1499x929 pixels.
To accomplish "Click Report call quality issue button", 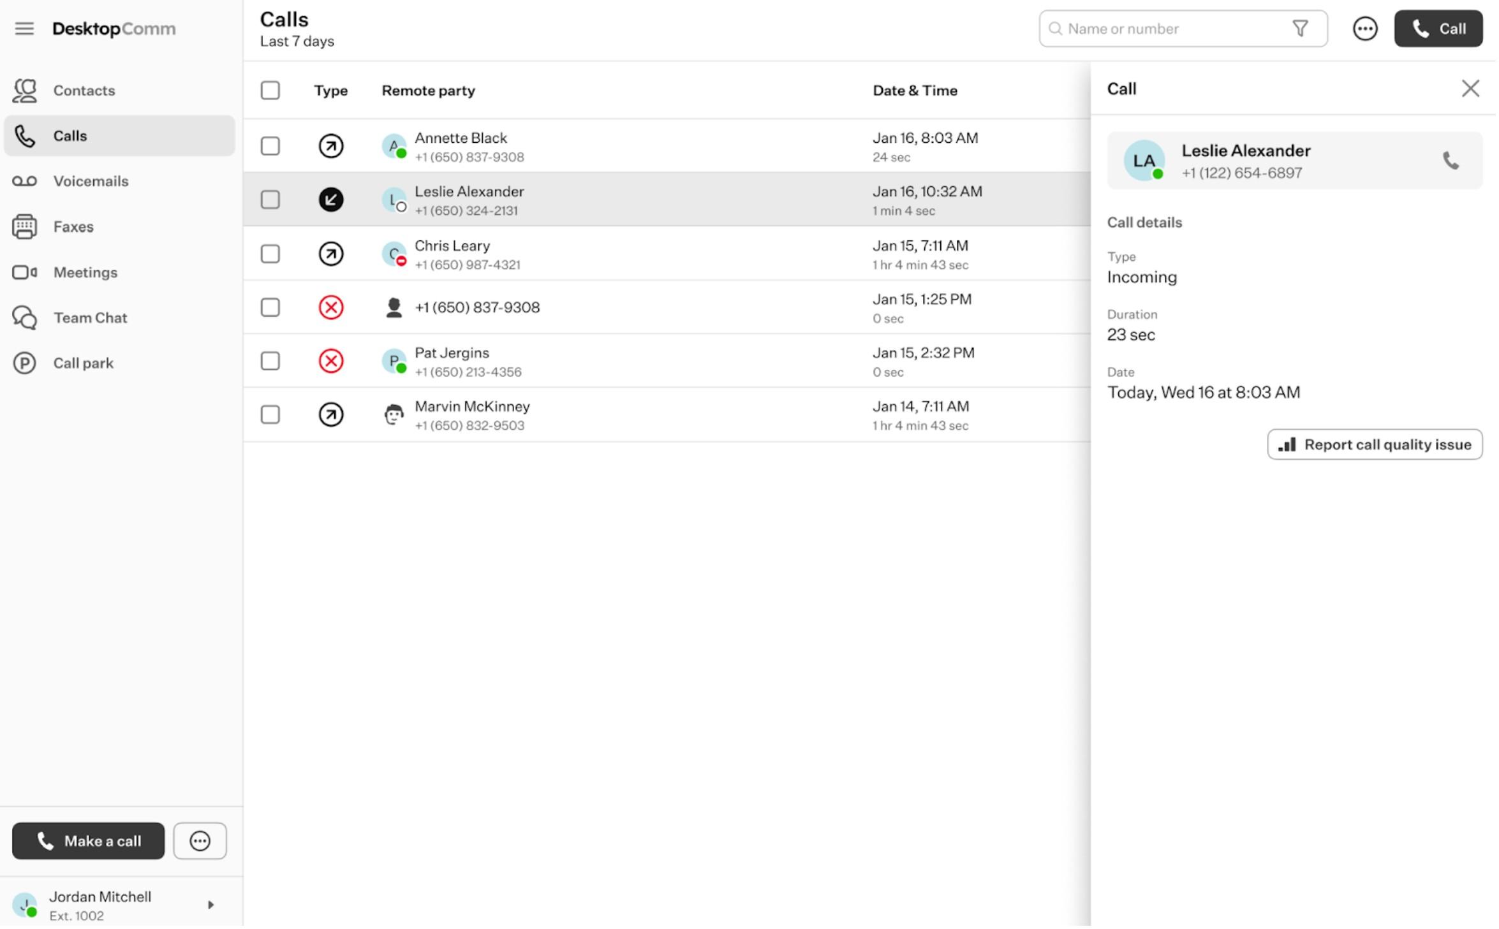I will pos(1374,445).
